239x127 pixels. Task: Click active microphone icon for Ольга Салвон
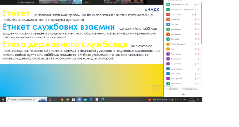click(196, 15)
